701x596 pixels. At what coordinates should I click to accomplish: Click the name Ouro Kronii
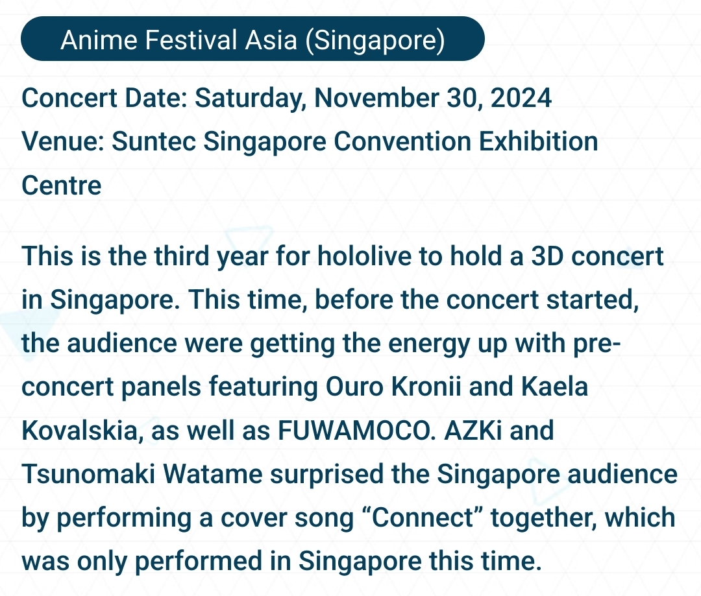click(393, 387)
